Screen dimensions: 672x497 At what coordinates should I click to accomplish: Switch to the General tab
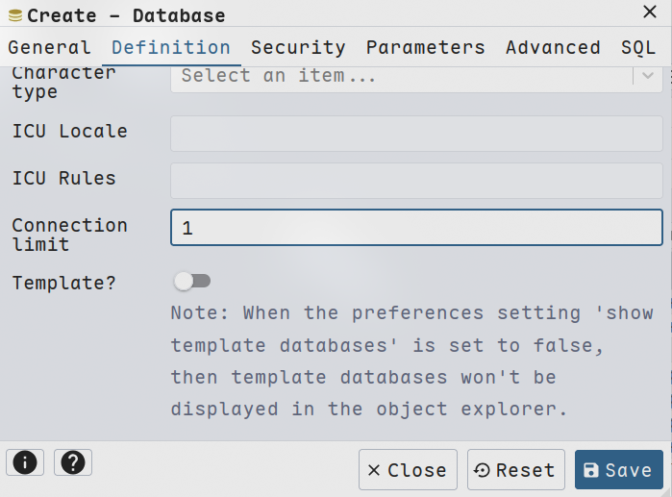[49, 47]
